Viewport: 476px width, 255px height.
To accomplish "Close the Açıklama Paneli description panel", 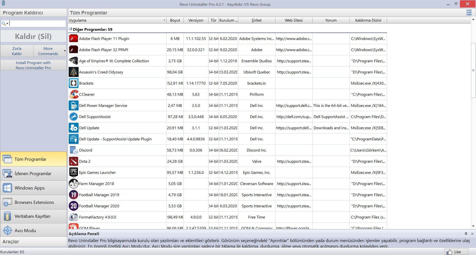I will 472,234.
